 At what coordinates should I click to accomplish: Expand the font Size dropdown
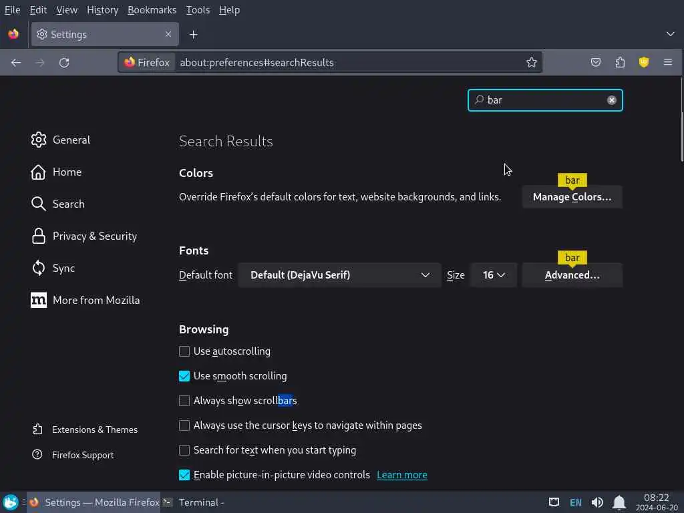tap(494, 275)
